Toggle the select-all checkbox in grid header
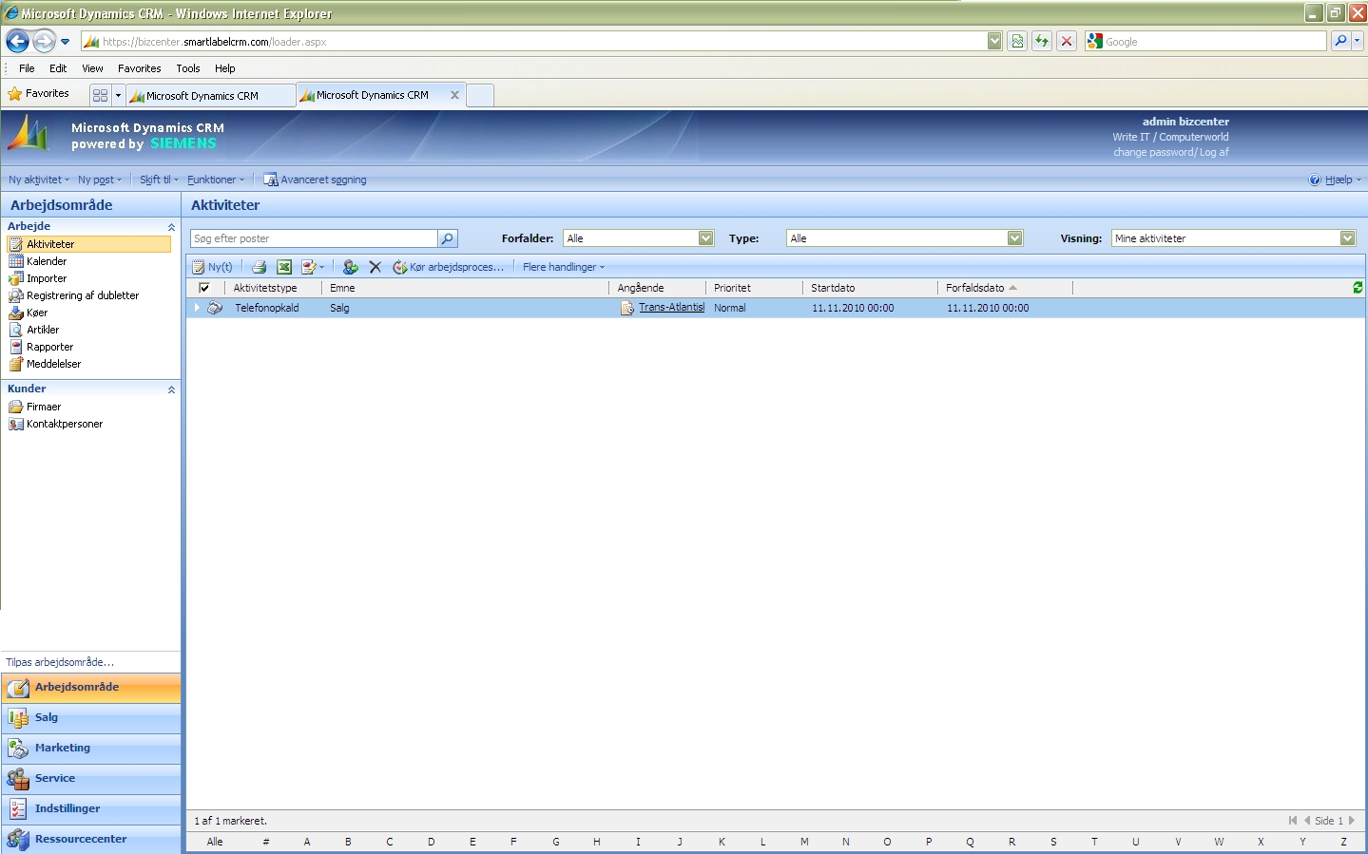 (x=204, y=288)
